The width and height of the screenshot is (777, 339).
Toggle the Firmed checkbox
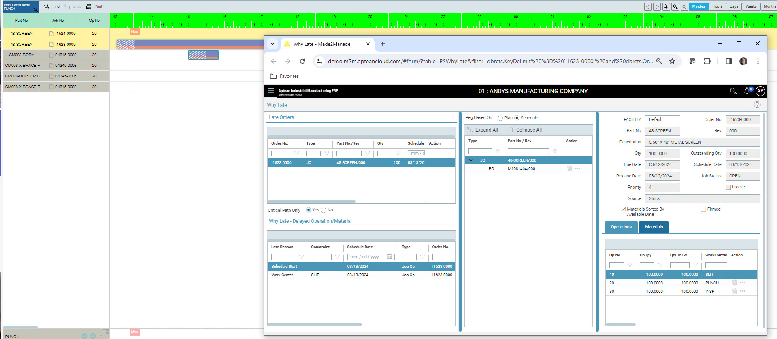(703, 209)
